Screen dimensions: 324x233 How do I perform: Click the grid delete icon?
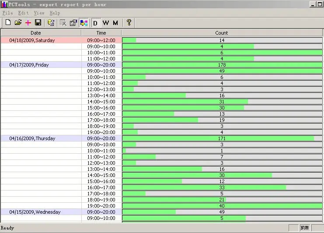coord(63,22)
